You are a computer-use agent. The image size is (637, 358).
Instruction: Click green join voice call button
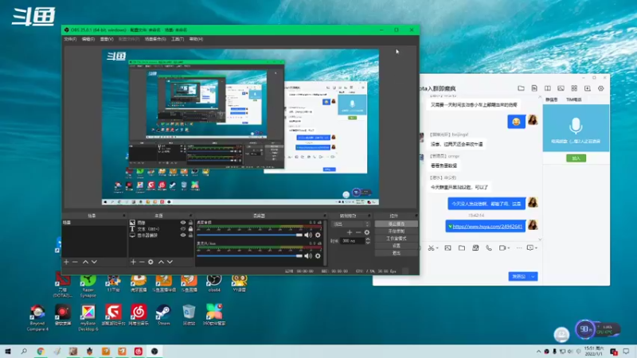pos(576,158)
